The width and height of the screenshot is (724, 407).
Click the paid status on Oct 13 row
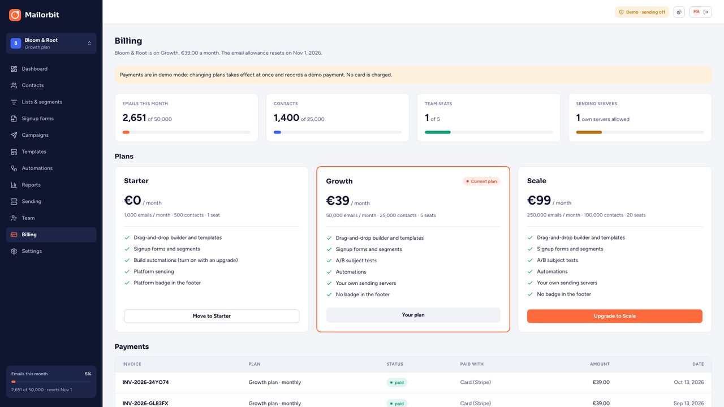[397, 383]
